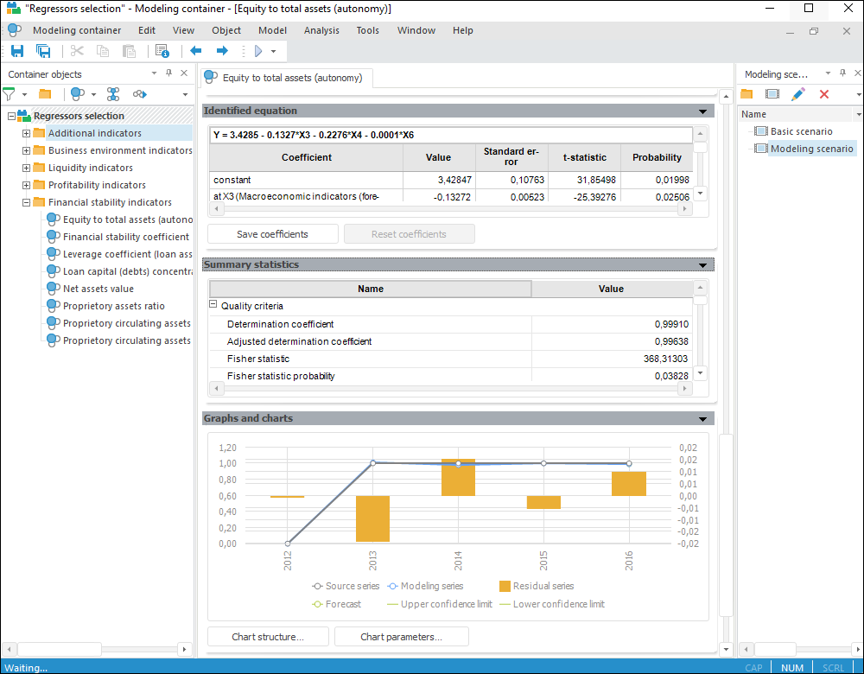Collapse the Identified equation section
Viewport: 864px width, 674px height.
(x=702, y=111)
